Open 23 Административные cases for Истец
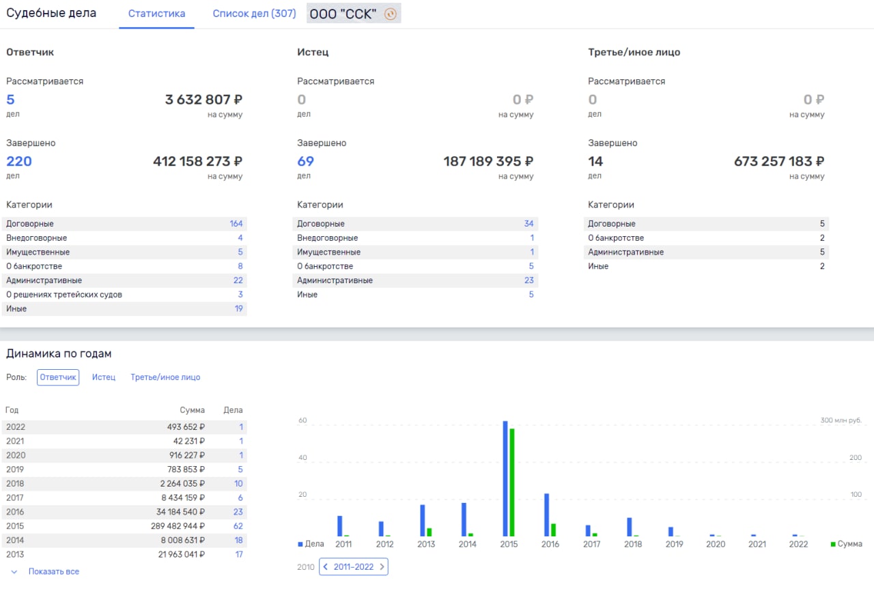Image resolution: width=874 pixels, height=593 pixels. 529,280
